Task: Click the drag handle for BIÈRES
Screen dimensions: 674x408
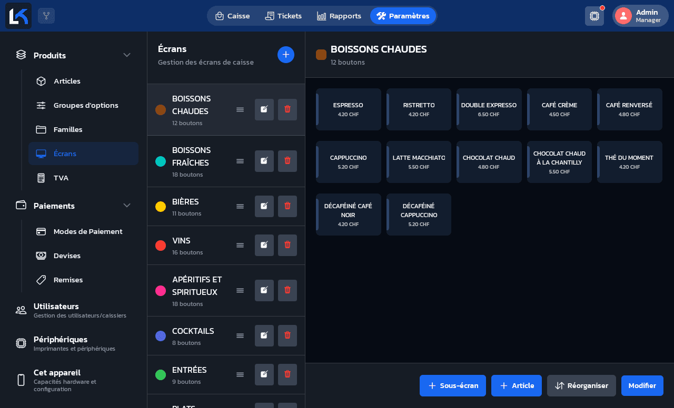Action: [240, 206]
